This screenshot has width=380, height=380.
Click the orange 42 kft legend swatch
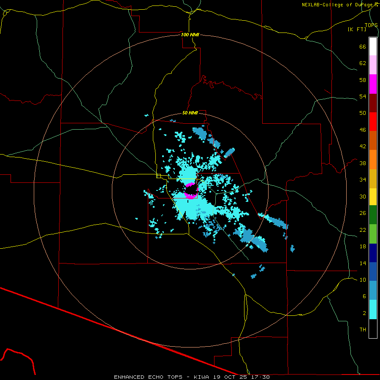(373, 160)
